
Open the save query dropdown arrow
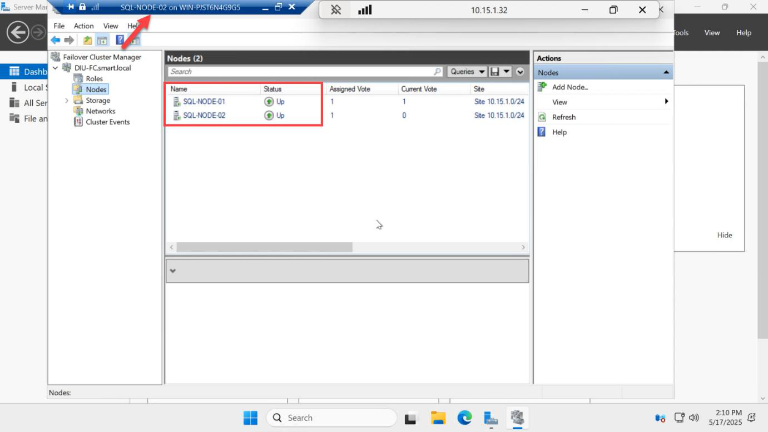(x=507, y=72)
